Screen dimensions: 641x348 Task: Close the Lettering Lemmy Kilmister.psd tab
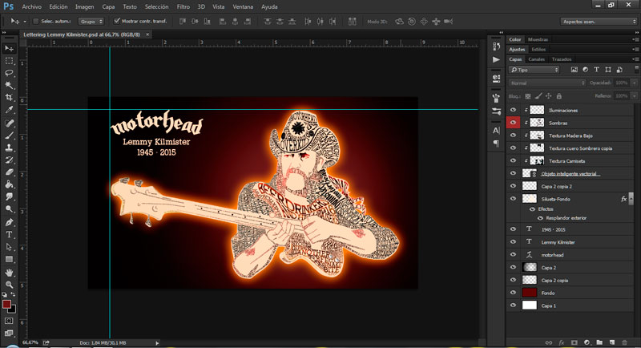coord(147,34)
